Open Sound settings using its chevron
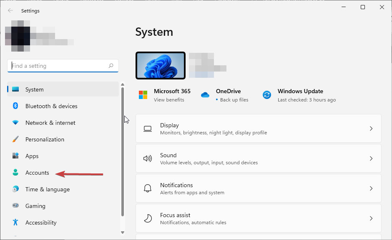This screenshot has height=240, width=392. point(371,158)
